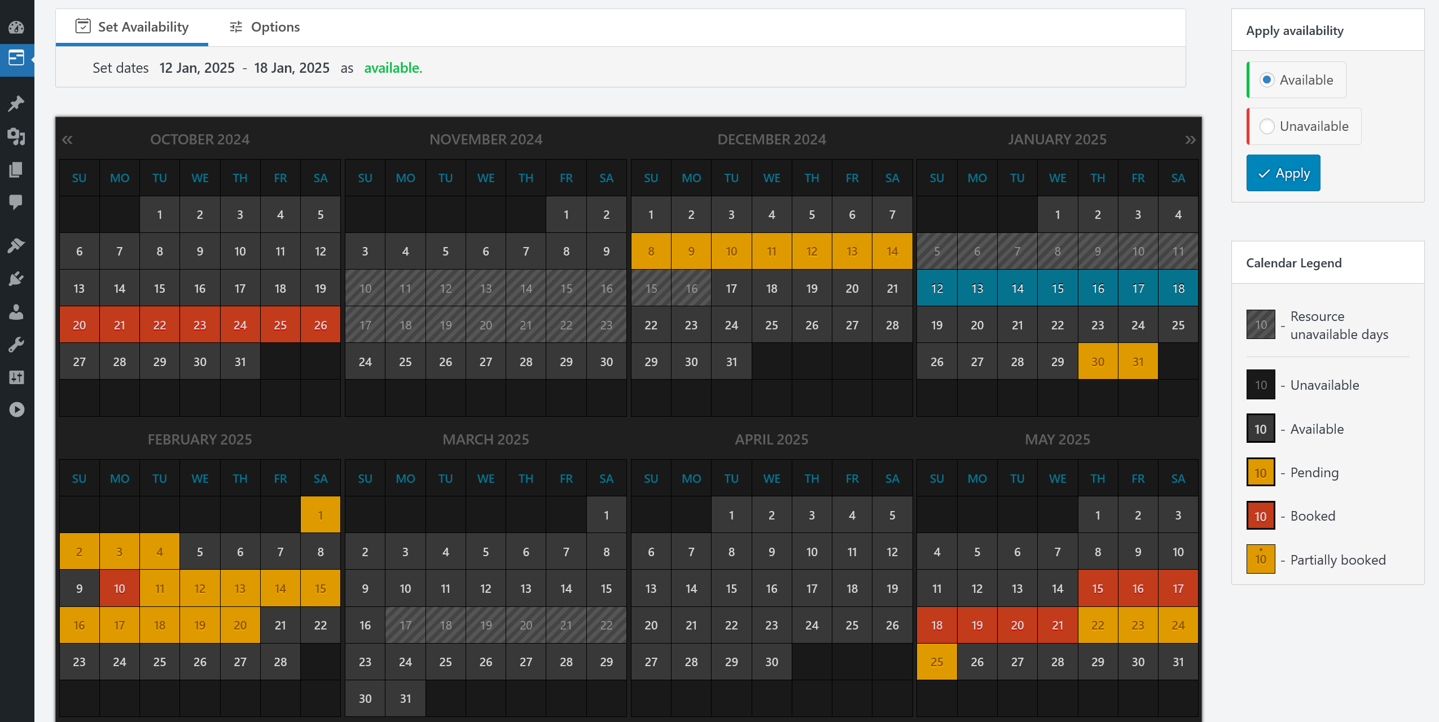Open the Tools wrench icon
This screenshot has width=1439, height=722.
[x=17, y=345]
